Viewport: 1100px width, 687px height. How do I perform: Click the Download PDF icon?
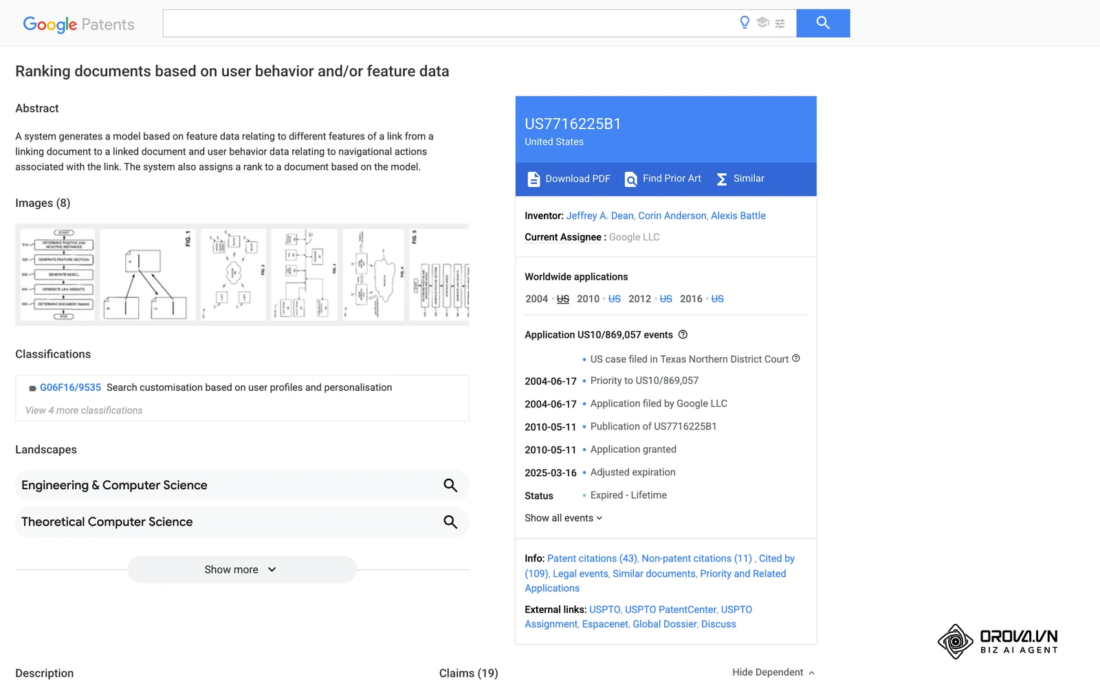click(x=533, y=179)
